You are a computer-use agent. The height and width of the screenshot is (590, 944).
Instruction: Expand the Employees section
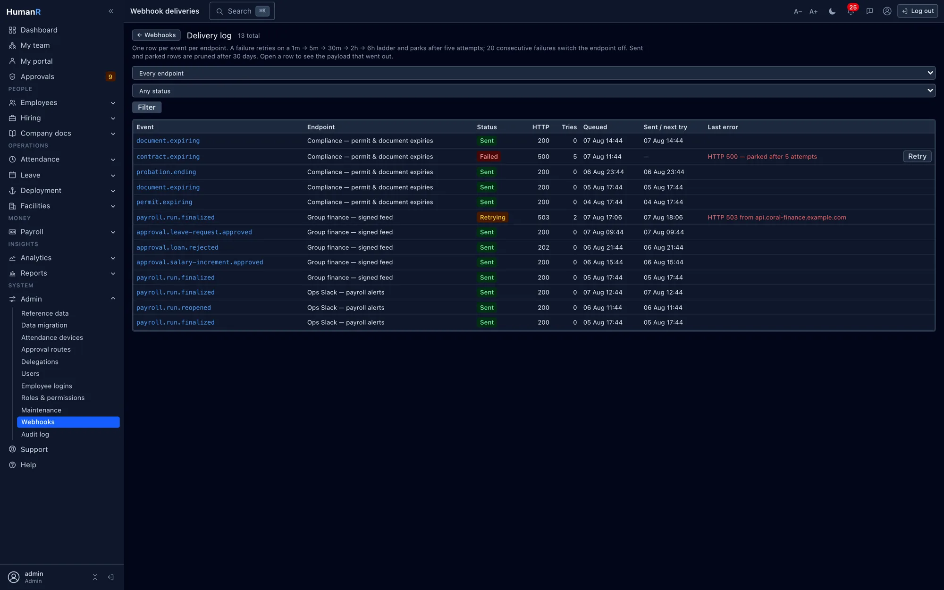pyautogui.click(x=62, y=103)
